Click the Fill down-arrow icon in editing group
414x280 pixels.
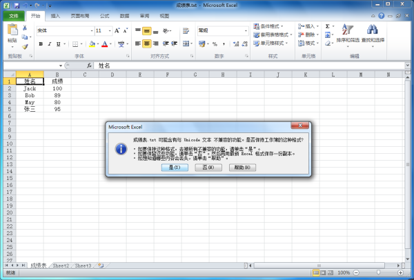click(327, 34)
